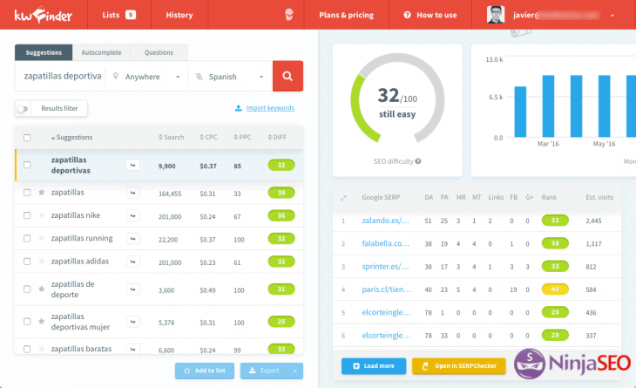This screenshot has width=636, height=388.
Task: Click the arrow icon in zapatillas adidas row
Action: tap(132, 262)
